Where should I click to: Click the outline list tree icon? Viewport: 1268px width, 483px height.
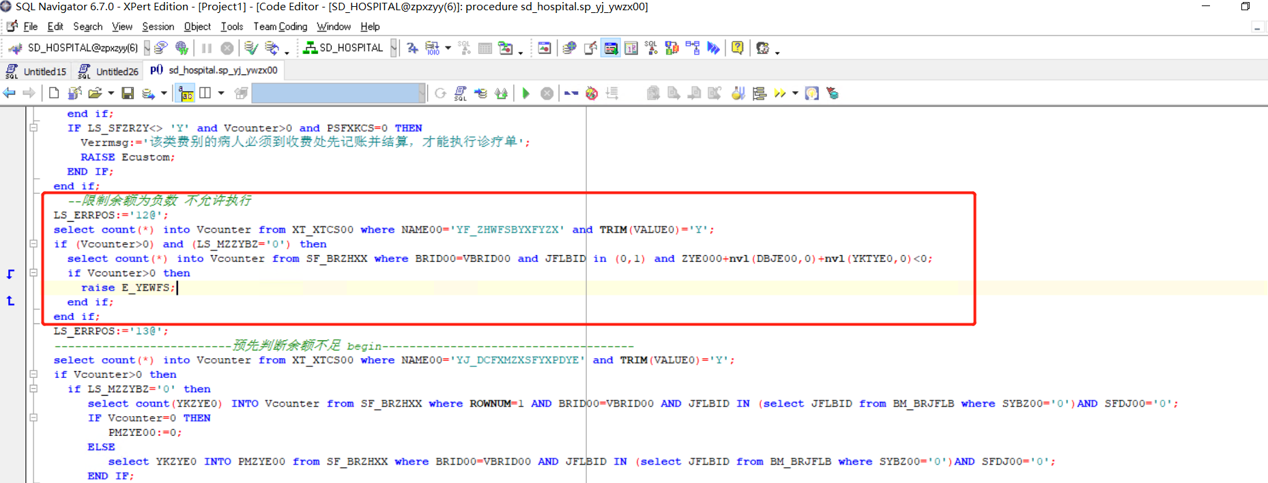[x=759, y=93]
